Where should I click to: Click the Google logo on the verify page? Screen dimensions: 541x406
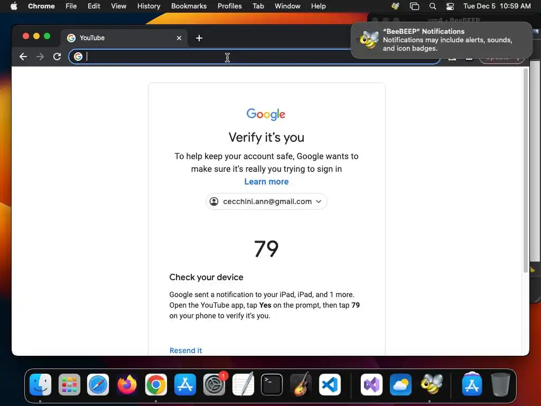pos(266,114)
